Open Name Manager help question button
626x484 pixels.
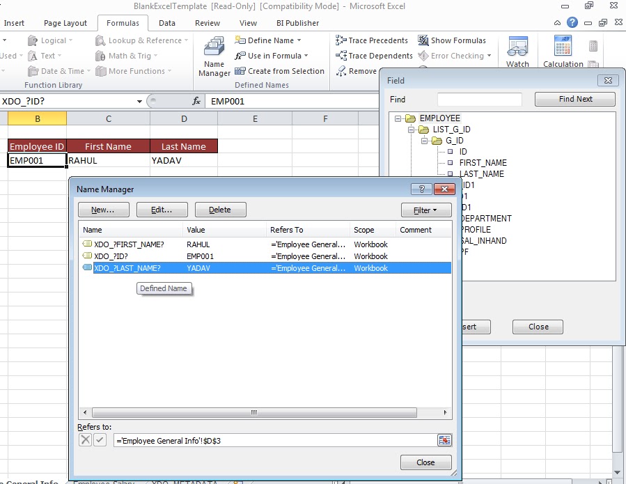click(421, 189)
